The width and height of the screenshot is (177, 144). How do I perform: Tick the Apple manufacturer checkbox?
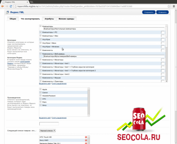41,89
